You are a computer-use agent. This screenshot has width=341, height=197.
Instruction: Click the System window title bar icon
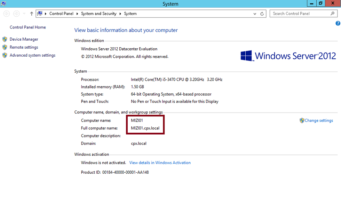[x=3, y=3]
